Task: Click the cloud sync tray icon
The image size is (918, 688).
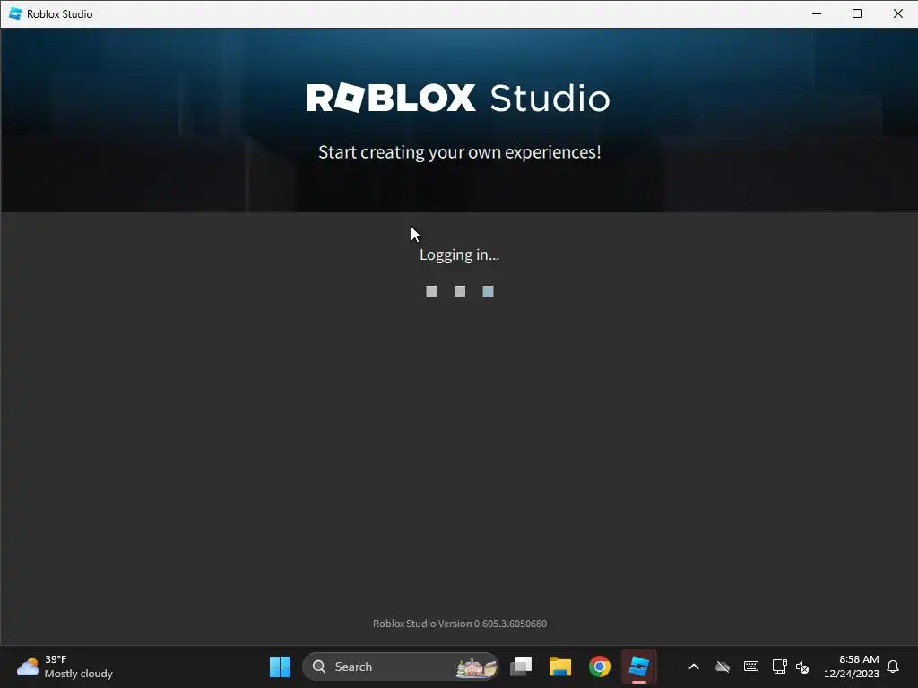Action: 723,666
